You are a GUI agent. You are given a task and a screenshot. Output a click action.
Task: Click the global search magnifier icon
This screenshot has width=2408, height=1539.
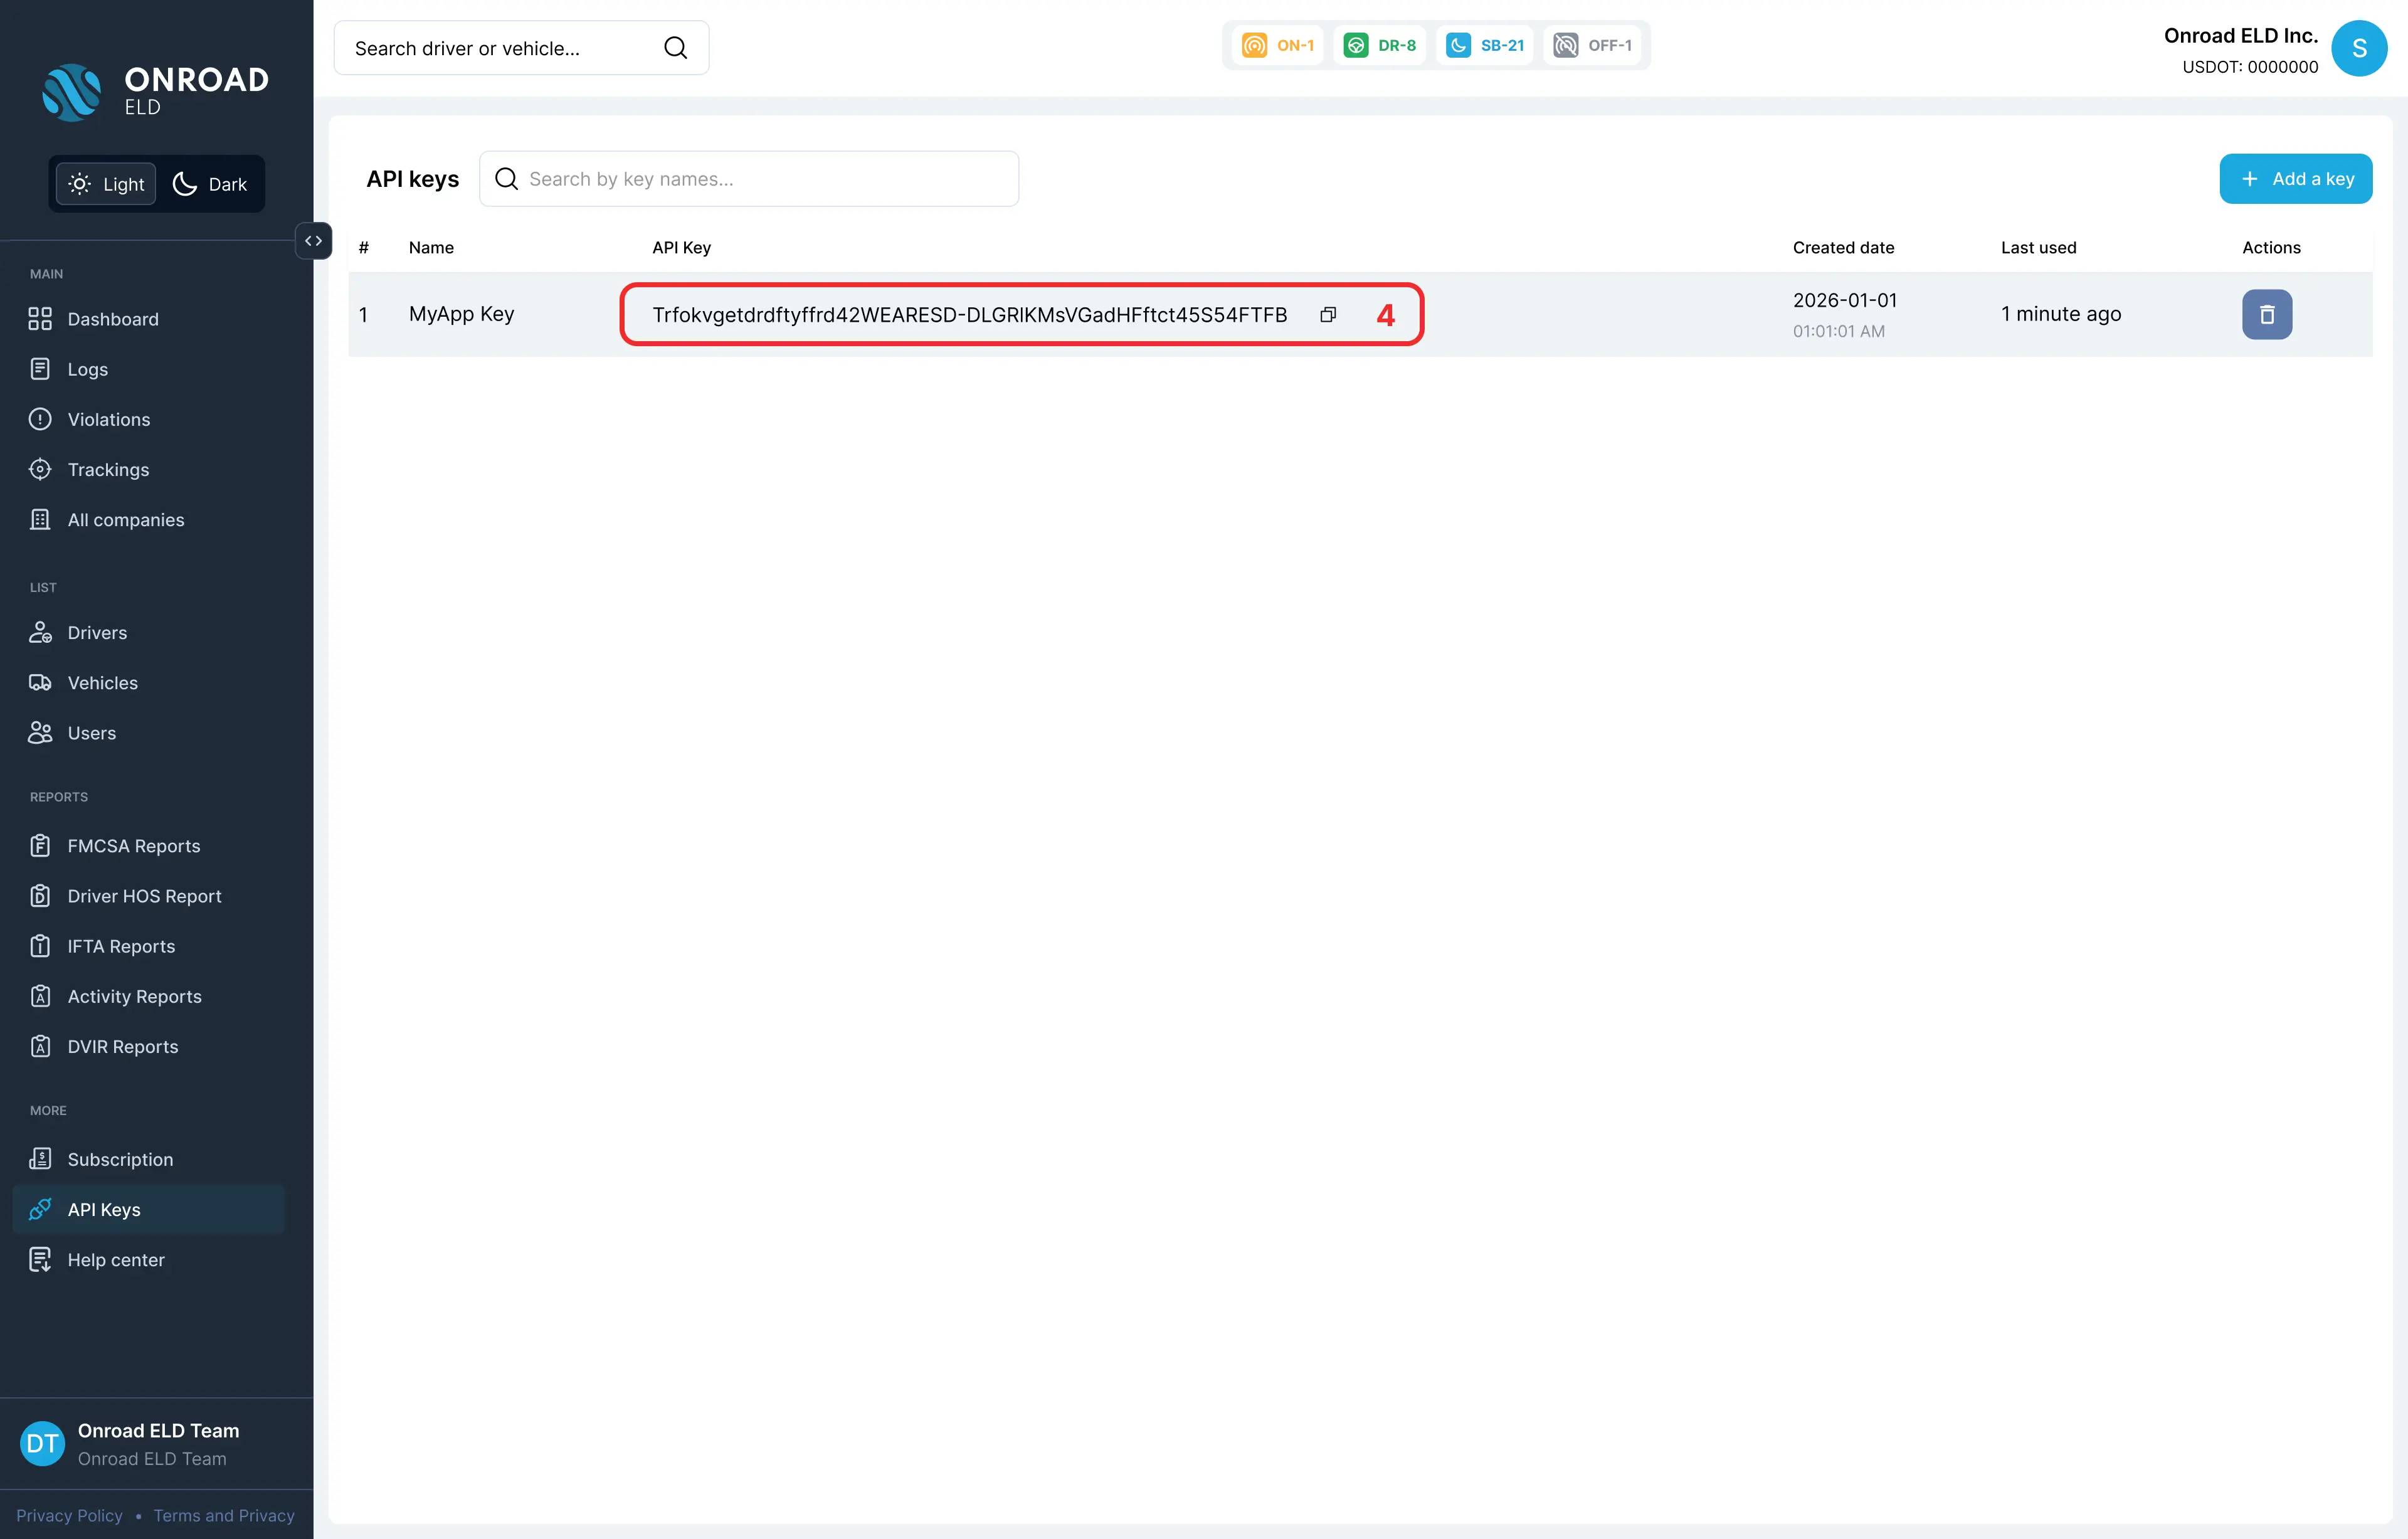click(676, 48)
